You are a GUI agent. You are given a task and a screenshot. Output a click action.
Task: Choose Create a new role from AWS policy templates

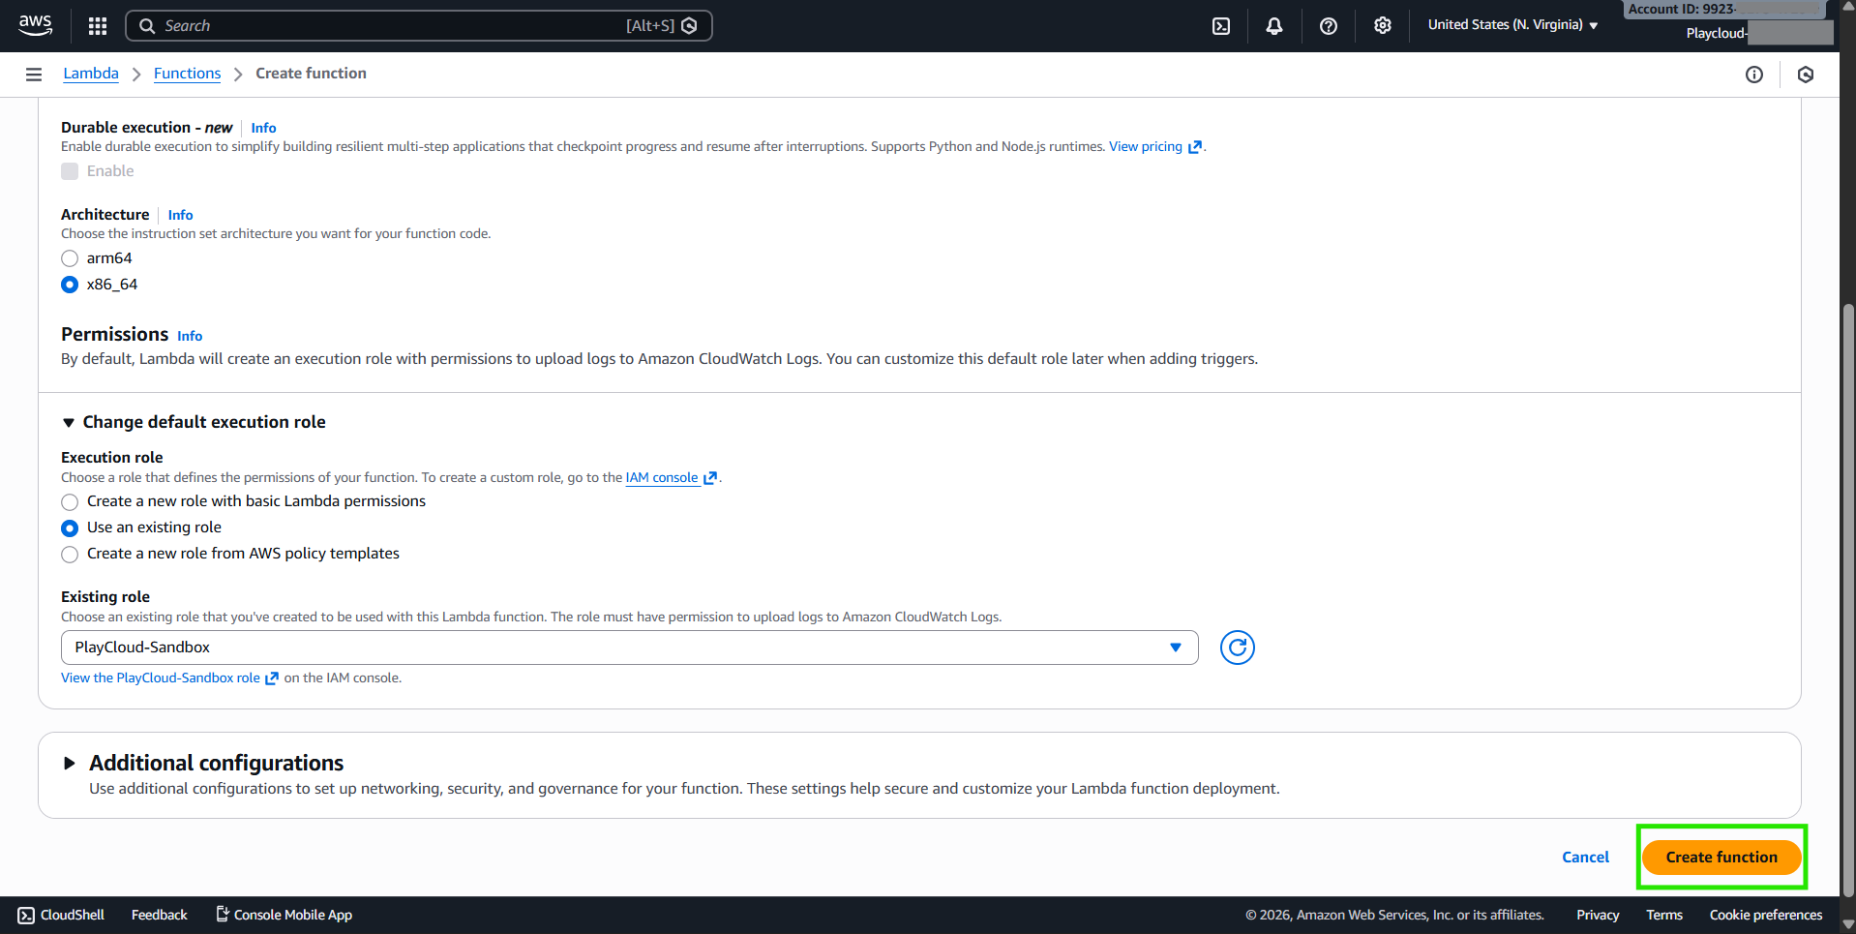(70, 555)
